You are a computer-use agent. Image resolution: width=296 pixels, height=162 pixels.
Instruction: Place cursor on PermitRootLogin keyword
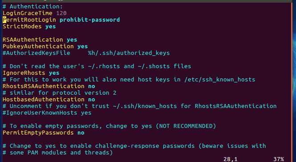click(29, 20)
